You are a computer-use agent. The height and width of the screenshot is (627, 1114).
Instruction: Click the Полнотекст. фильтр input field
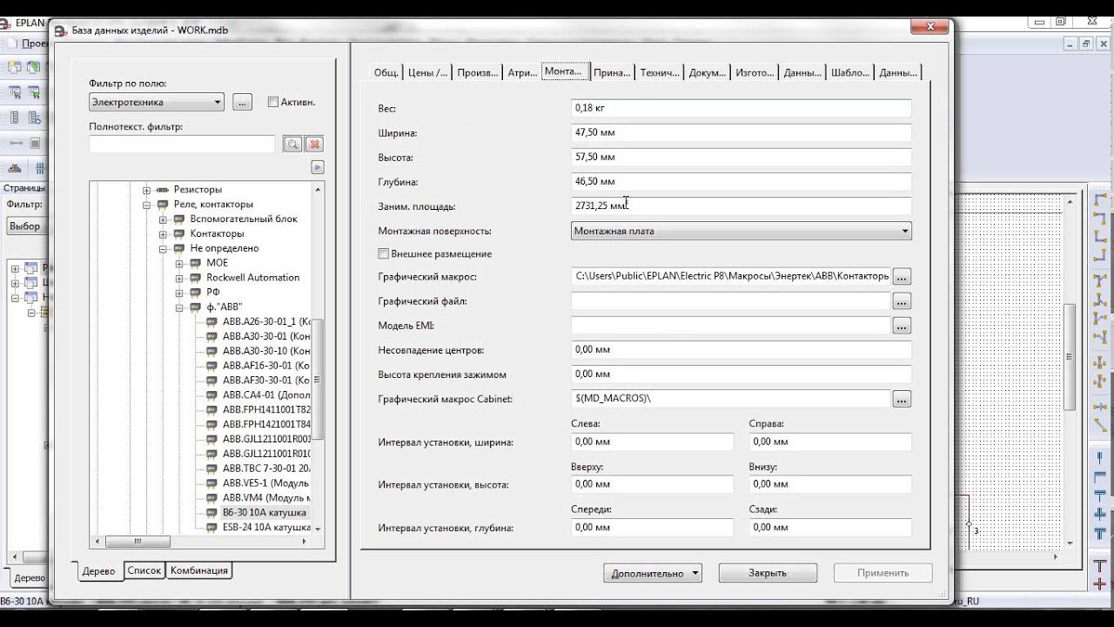[x=182, y=145]
